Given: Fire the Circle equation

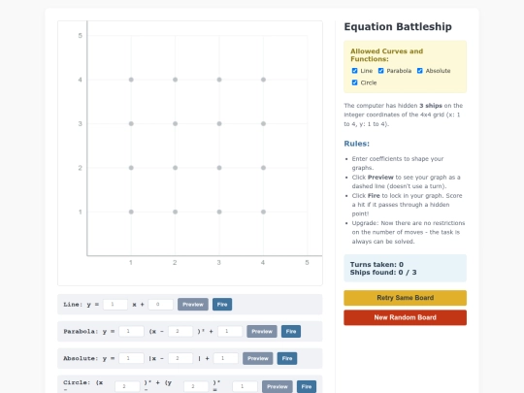Looking at the screenshot, I should pos(307,386).
